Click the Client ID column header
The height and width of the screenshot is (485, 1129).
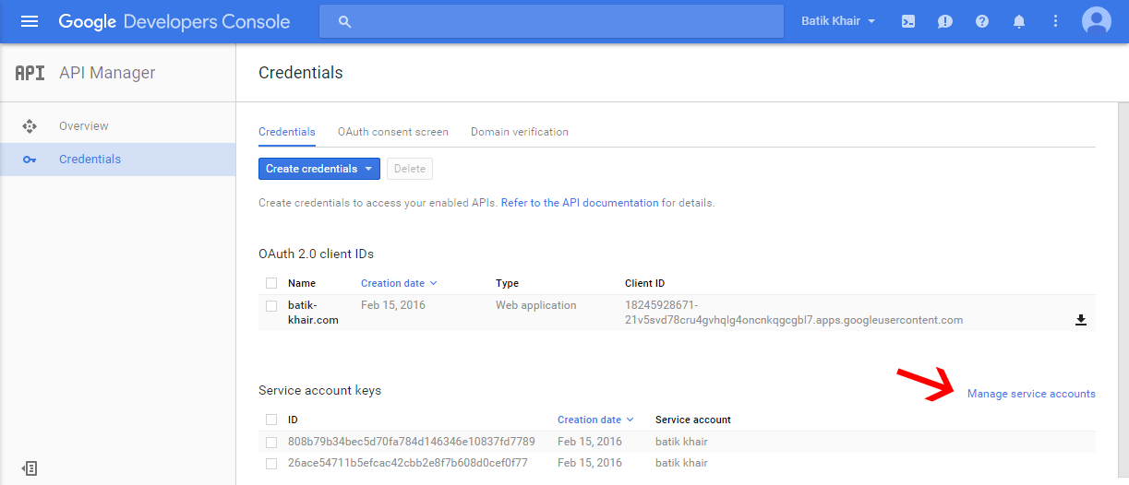(x=644, y=283)
